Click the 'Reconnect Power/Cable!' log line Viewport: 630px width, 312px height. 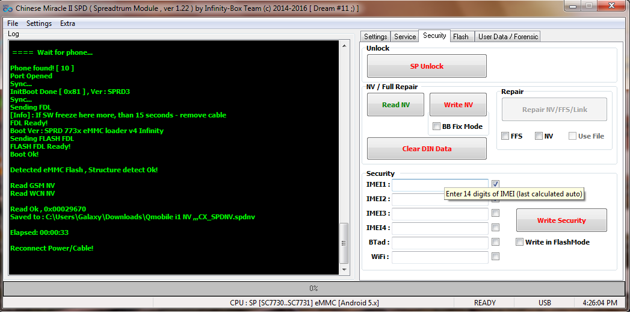[52, 248]
